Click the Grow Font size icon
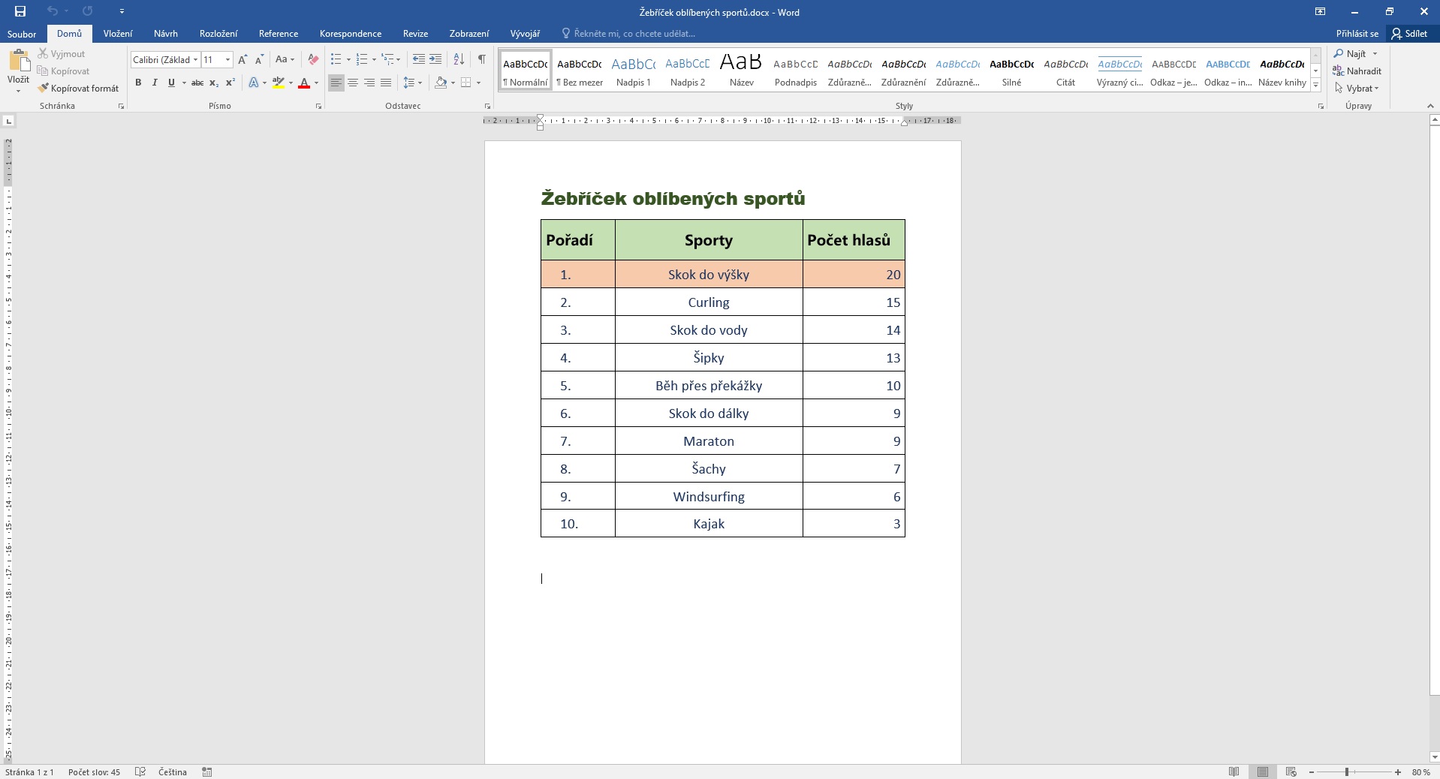1440x779 pixels. coord(242,59)
